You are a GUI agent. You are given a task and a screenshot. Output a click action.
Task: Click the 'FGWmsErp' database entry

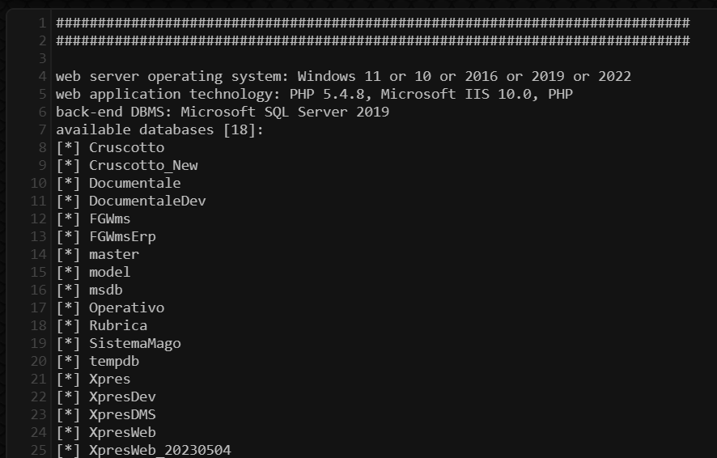coord(122,236)
